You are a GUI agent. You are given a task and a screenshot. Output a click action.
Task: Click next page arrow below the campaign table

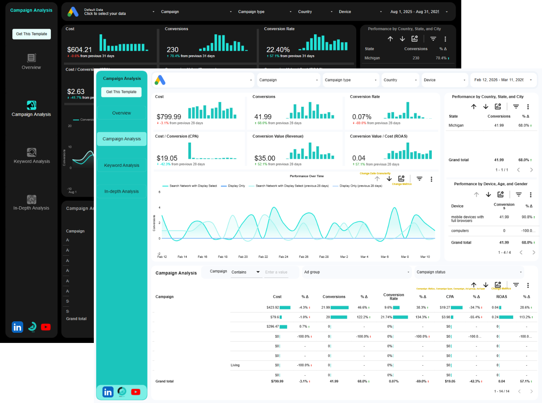(x=531, y=391)
